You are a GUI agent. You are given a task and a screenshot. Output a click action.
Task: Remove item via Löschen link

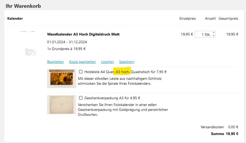pyautogui.click(x=107, y=62)
